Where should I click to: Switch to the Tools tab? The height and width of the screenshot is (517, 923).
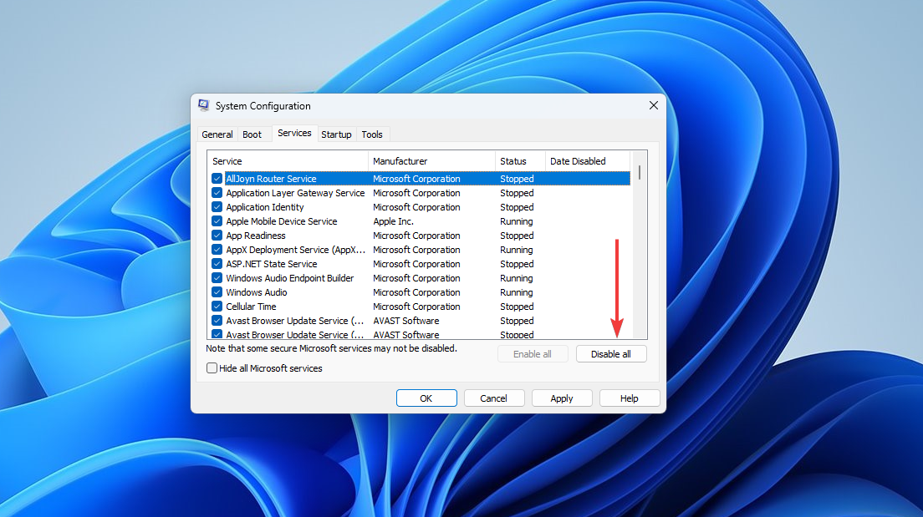(372, 134)
